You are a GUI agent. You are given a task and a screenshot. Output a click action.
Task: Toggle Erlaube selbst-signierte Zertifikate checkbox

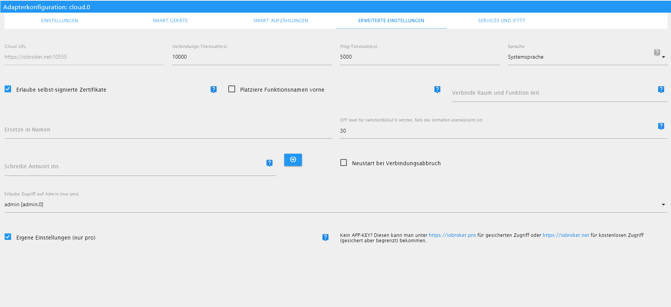coord(8,89)
